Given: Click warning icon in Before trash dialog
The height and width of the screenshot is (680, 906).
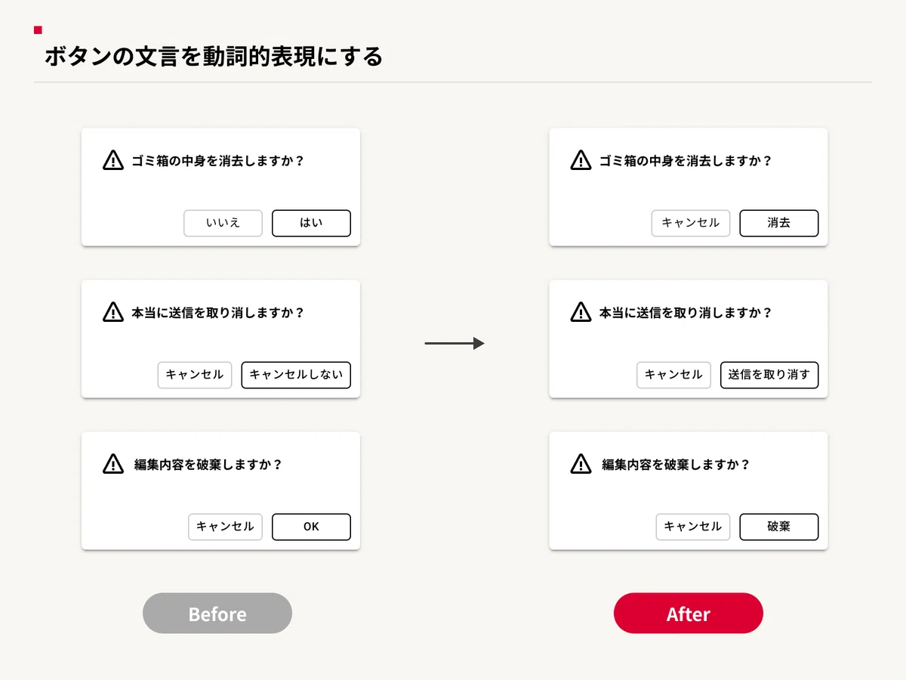Looking at the screenshot, I should click(112, 160).
